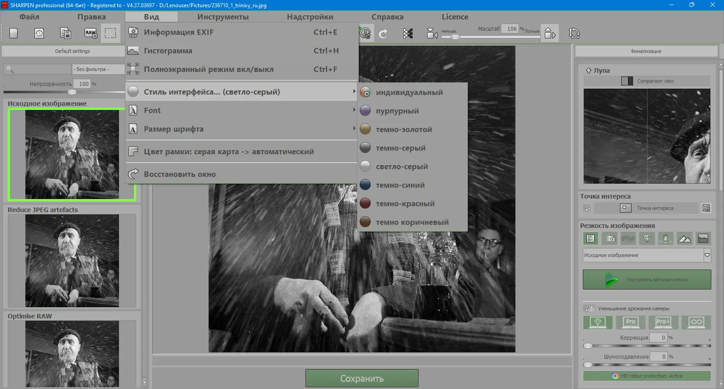Click the preset search input field
Viewport: 724px width, 389px height.
[38, 69]
